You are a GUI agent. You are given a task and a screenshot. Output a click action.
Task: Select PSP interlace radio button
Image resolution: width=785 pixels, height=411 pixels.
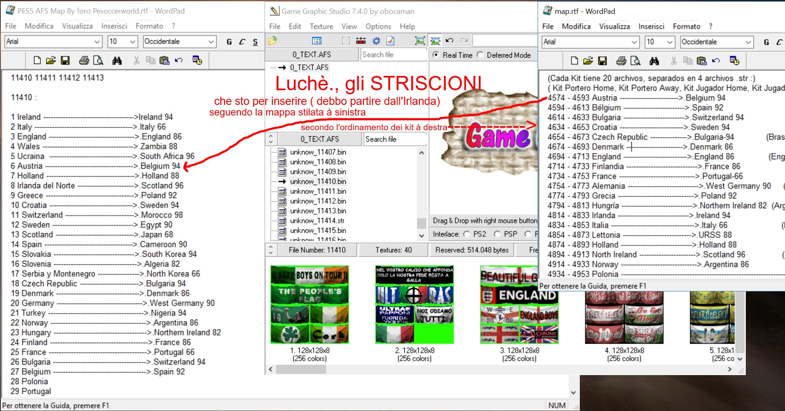click(x=497, y=234)
